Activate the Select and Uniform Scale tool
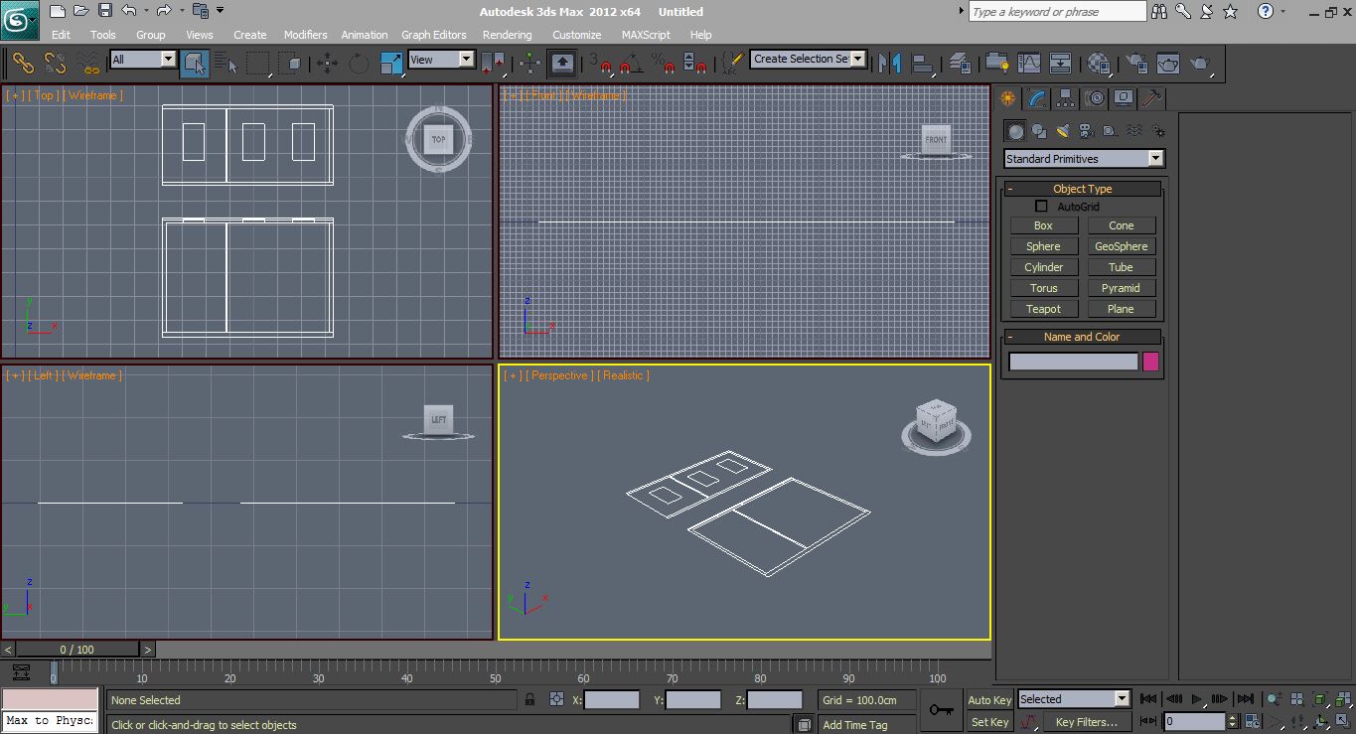The width and height of the screenshot is (1356, 734). click(392, 64)
